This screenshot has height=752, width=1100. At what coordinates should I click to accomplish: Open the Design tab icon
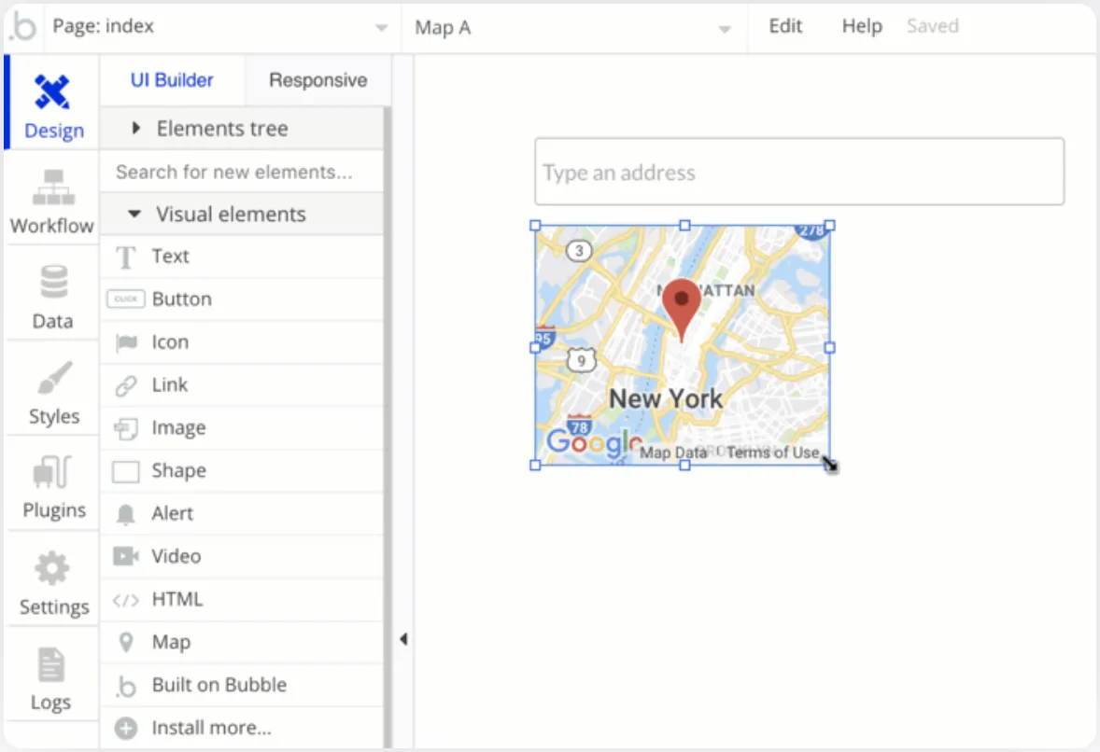pyautogui.click(x=52, y=91)
